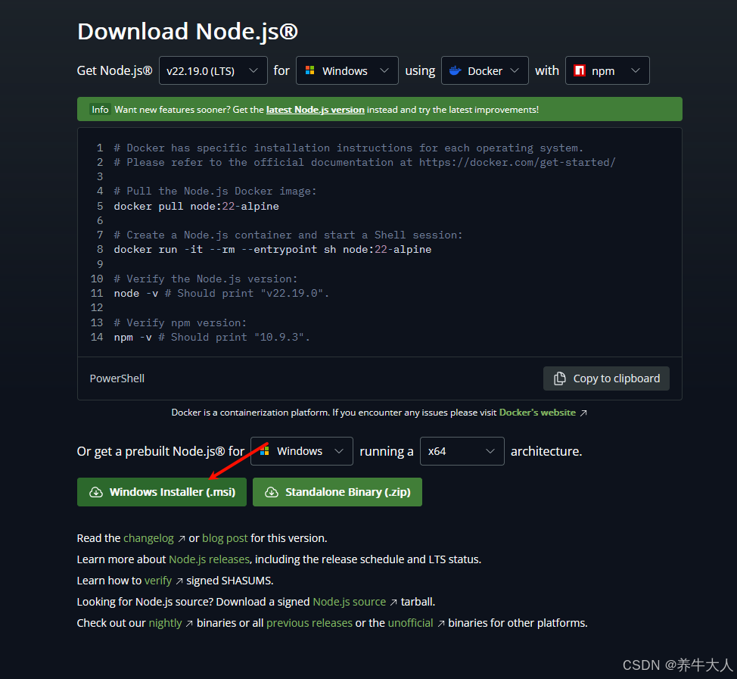The image size is (737, 679).
Task: Click the 'docker run -it --rm --entrypoint' code line
Action: pos(272,249)
